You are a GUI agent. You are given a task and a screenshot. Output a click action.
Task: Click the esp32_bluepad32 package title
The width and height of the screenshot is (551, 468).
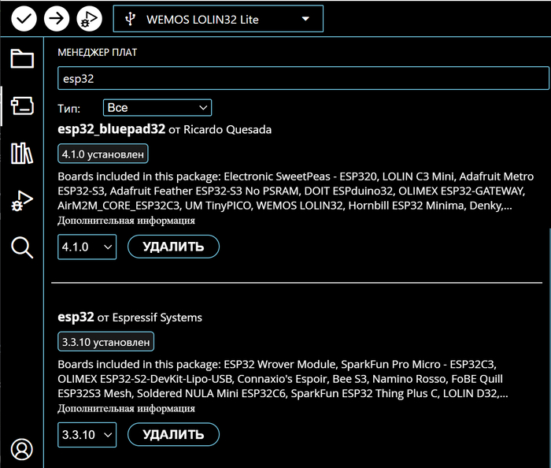tap(112, 129)
